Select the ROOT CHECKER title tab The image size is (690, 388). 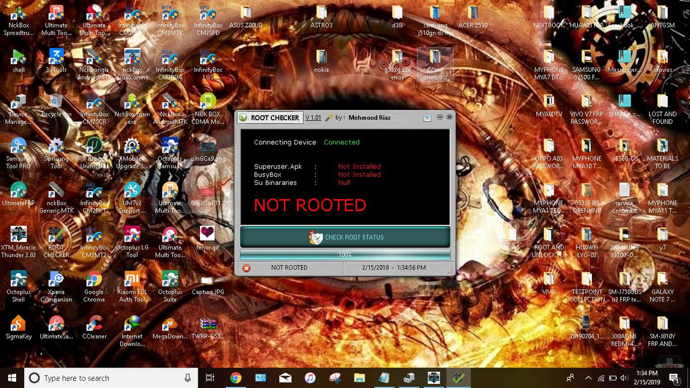point(270,117)
